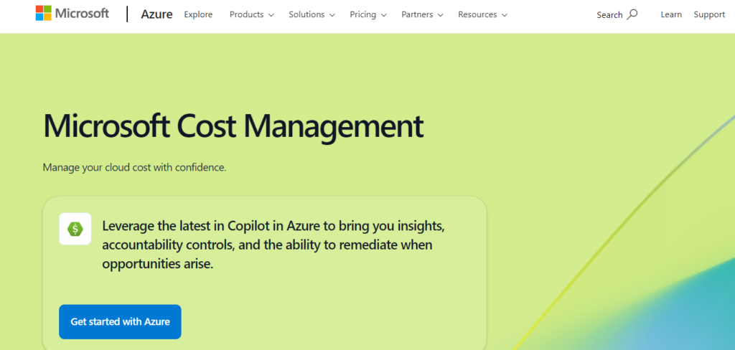Expand the Products dropdown
The image size is (735, 350).
click(252, 14)
